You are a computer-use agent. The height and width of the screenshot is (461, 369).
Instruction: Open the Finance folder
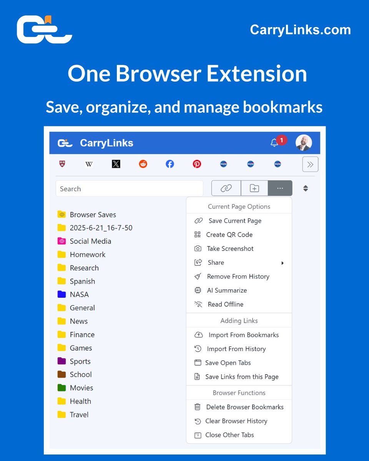click(x=76, y=335)
